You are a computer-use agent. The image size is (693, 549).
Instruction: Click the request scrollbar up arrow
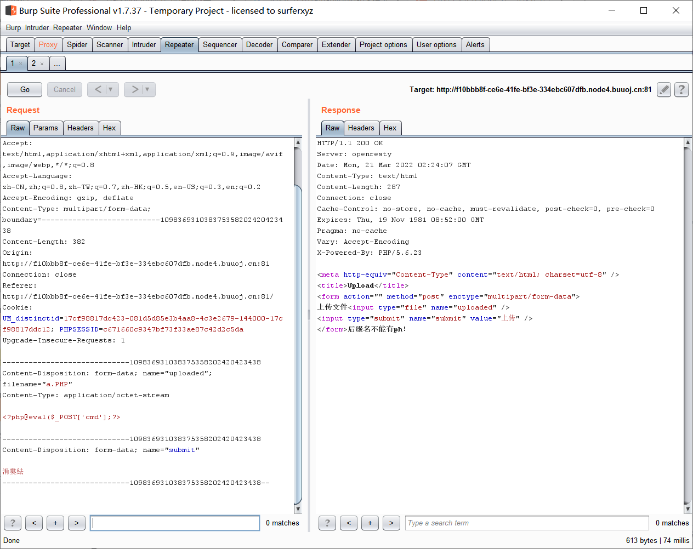[x=298, y=142]
